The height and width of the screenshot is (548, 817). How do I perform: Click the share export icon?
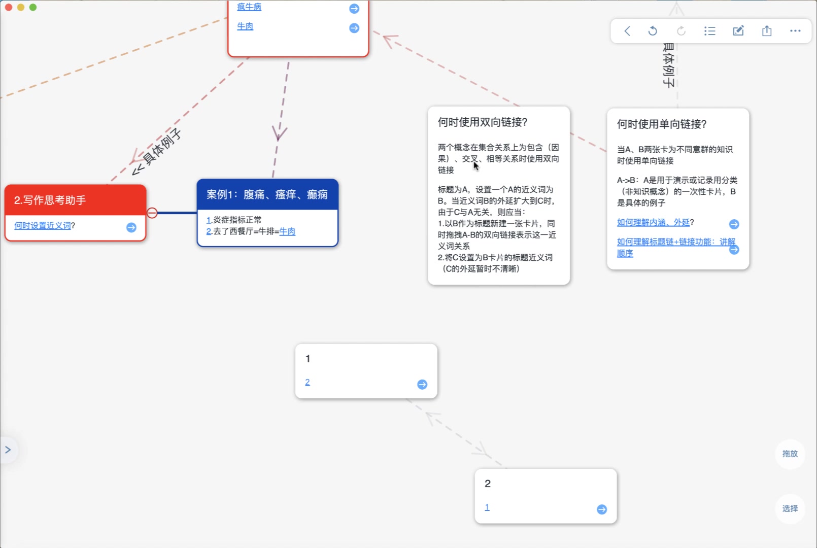(767, 31)
